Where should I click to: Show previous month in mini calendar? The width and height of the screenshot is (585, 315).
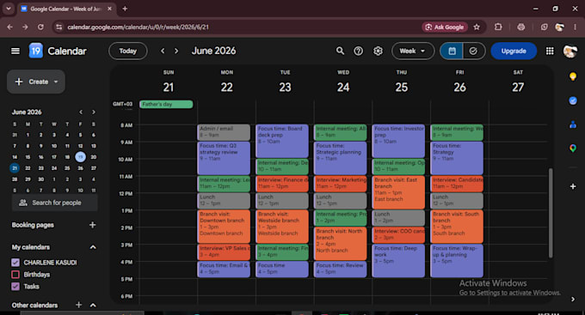[81, 112]
